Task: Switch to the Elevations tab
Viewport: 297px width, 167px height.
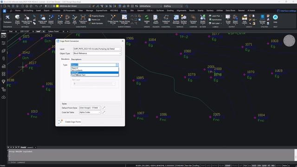Action: coord(65,59)
